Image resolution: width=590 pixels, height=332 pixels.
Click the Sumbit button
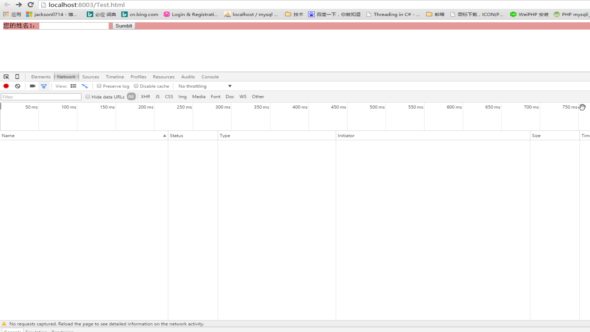click(x=124, y=26)
